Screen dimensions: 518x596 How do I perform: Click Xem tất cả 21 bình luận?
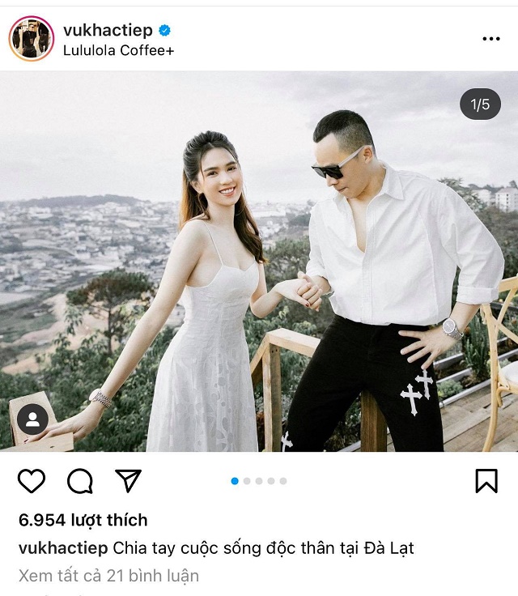click(x=108, y=576)
